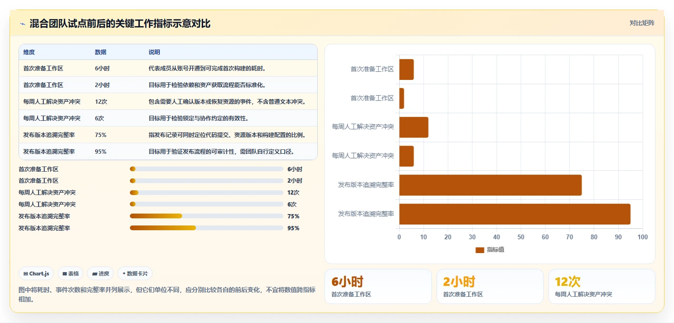Click the chart bar reaching 12
The width and height of the screenshot is (674, 323).
[414, 127]
